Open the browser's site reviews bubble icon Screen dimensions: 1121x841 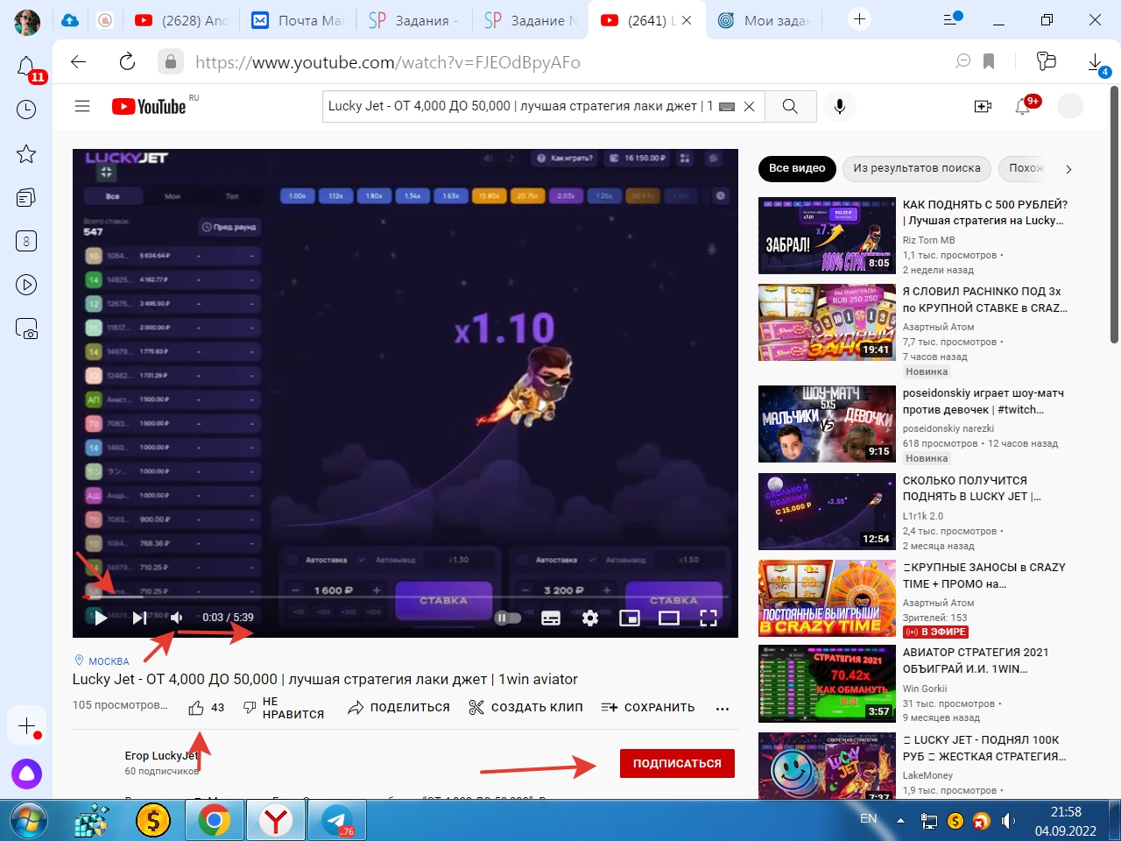963,61
